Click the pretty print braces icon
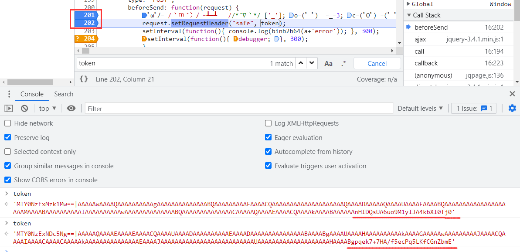Image resolution: width=520 pixels, height=252 pixels. (x=84, y=79)
